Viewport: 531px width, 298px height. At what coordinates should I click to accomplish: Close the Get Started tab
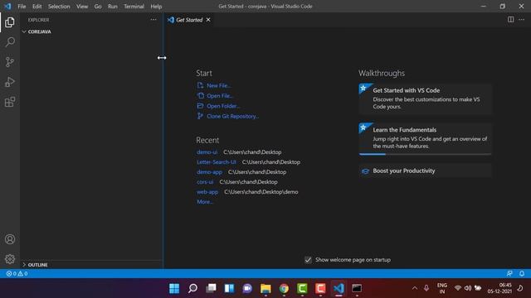pos(208,20)
